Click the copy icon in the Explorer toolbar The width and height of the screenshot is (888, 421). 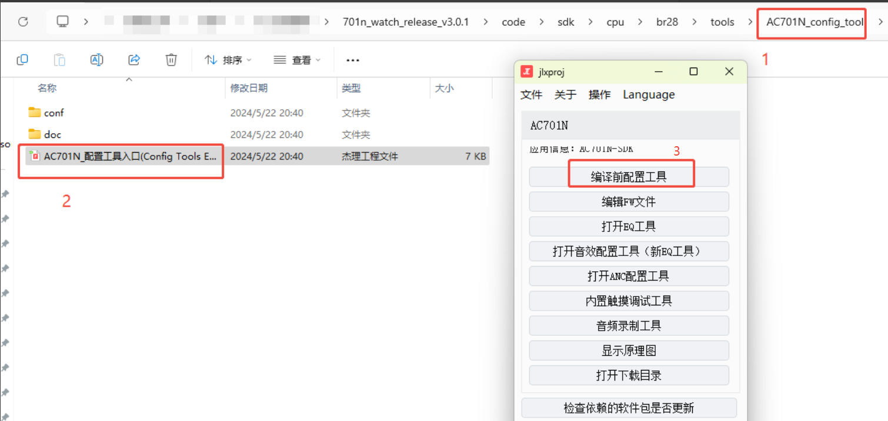pos(22,59)
